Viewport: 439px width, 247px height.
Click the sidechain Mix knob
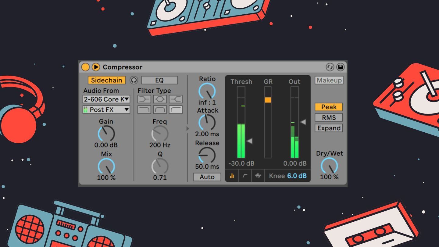point(106,166)
